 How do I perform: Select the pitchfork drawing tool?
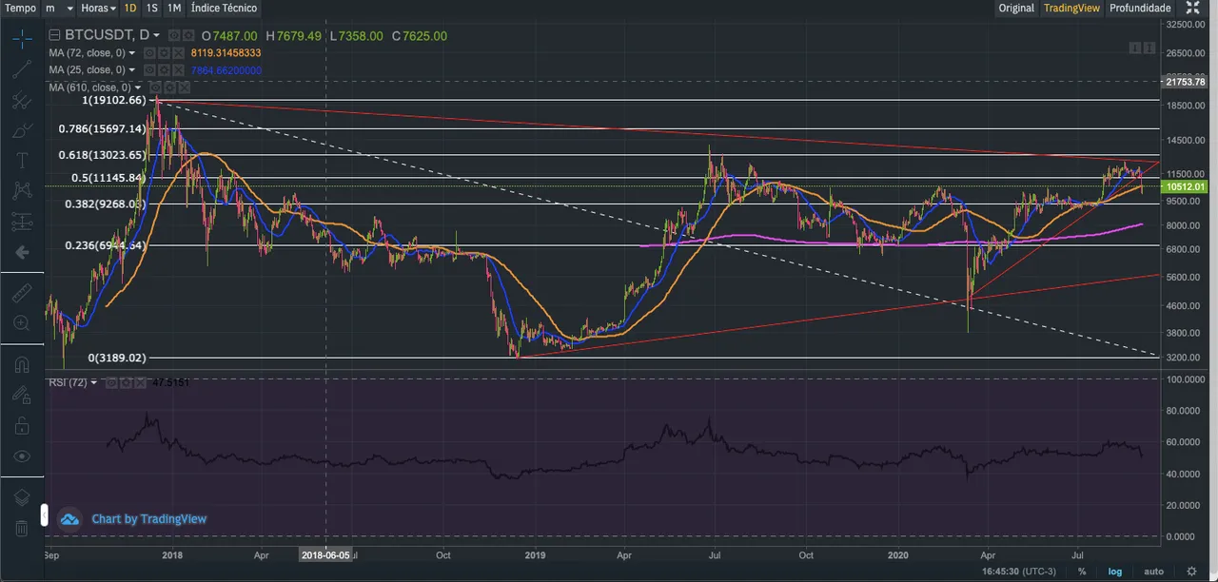tap(22, 99)
